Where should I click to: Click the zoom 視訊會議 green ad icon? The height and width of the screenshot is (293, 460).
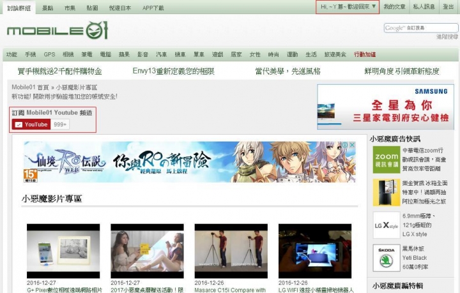pos(387,160)
